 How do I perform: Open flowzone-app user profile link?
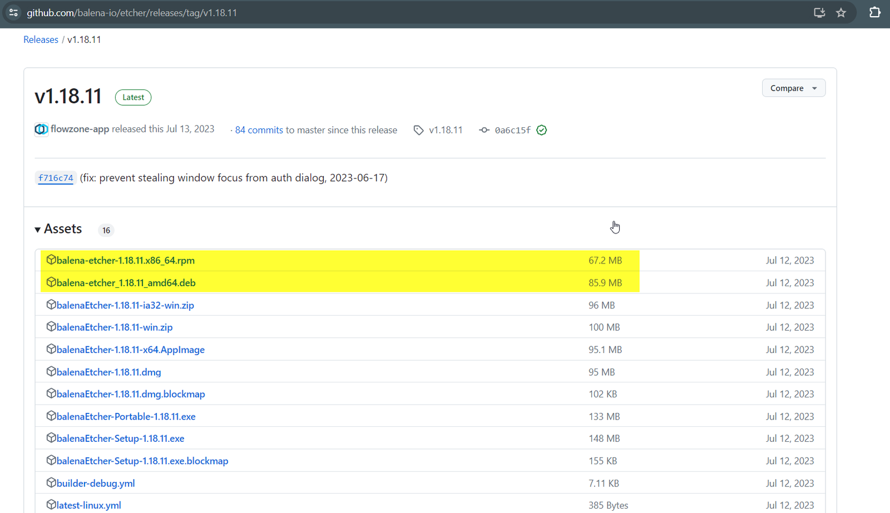click(x=80, y=129)
